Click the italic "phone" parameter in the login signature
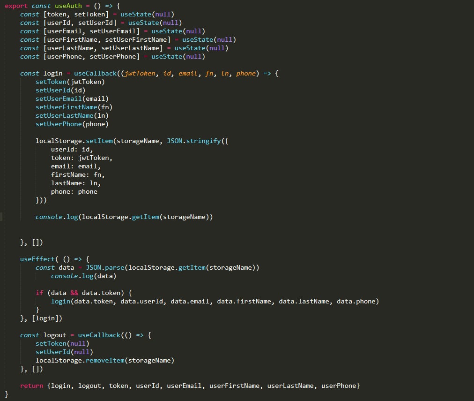This screenshot has width=474, height=401. click(x=246, y=74)
